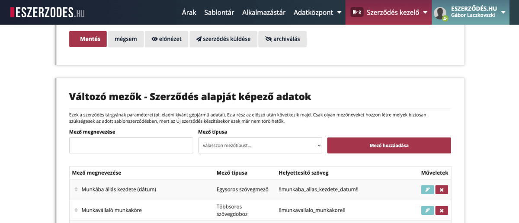Click the user profile avatar
Screen dimensions: 519x223
click(x=440, y=13)
